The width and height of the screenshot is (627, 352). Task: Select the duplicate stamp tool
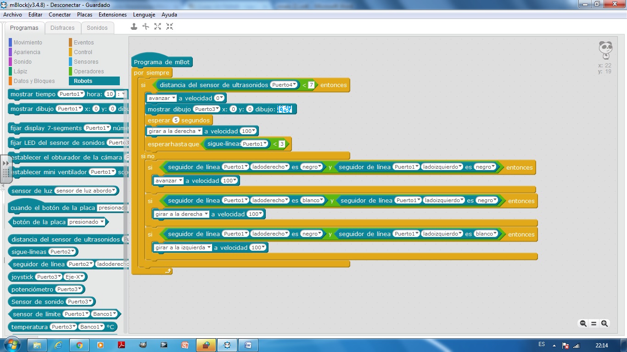point(134,27)
